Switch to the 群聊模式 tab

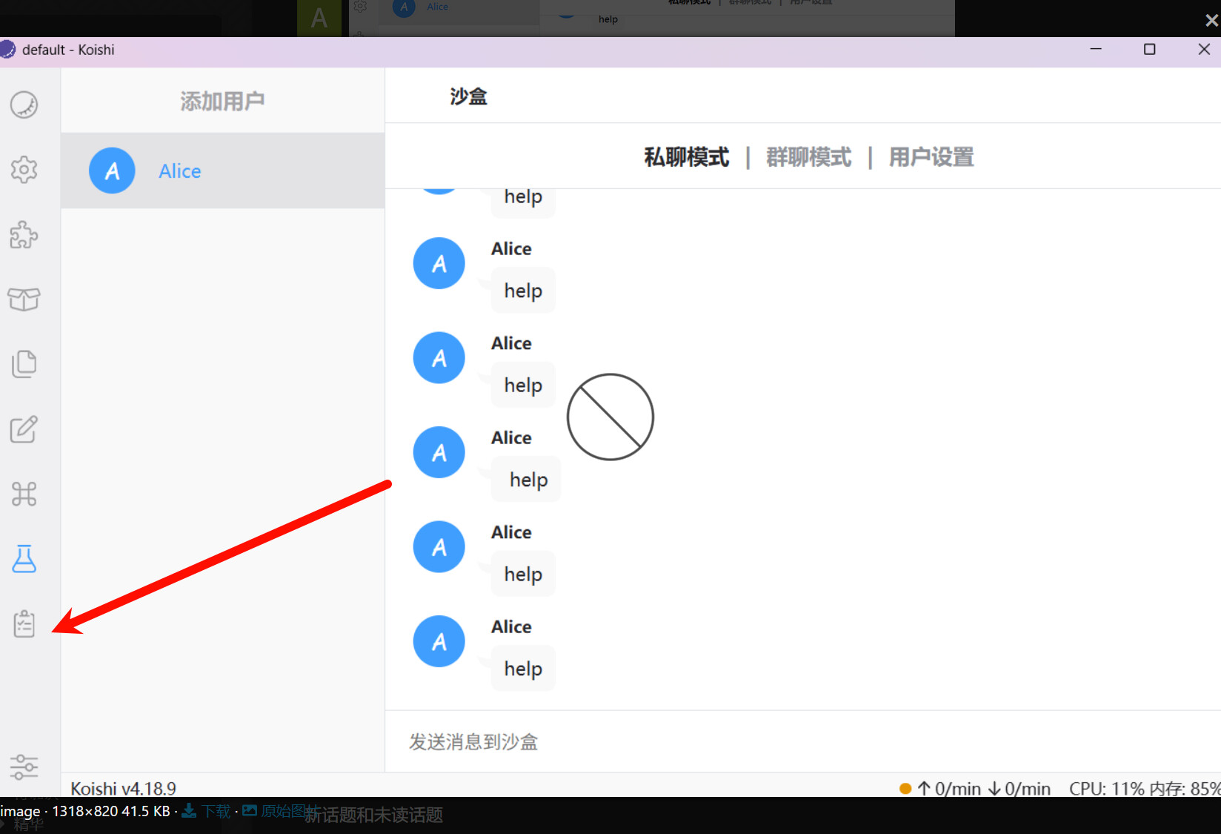(808, 157)
